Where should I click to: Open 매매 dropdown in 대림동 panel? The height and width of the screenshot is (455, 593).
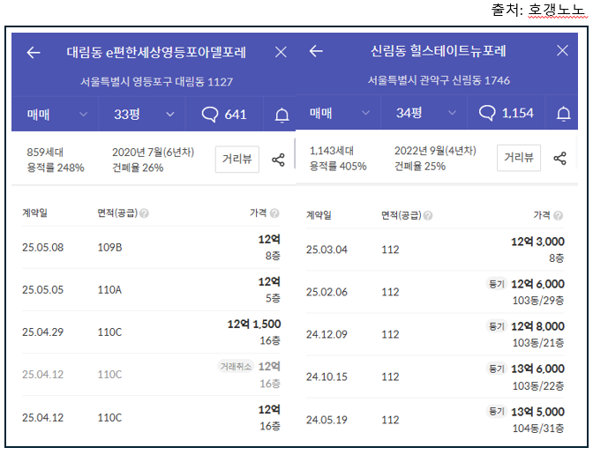coord(56,114)
